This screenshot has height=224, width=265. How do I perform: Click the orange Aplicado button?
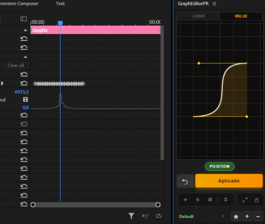click(229, 181)
